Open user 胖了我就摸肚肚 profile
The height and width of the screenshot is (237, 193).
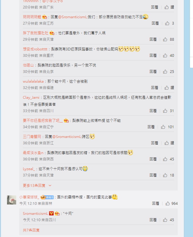pyautogui.click(x=35, y=33)
